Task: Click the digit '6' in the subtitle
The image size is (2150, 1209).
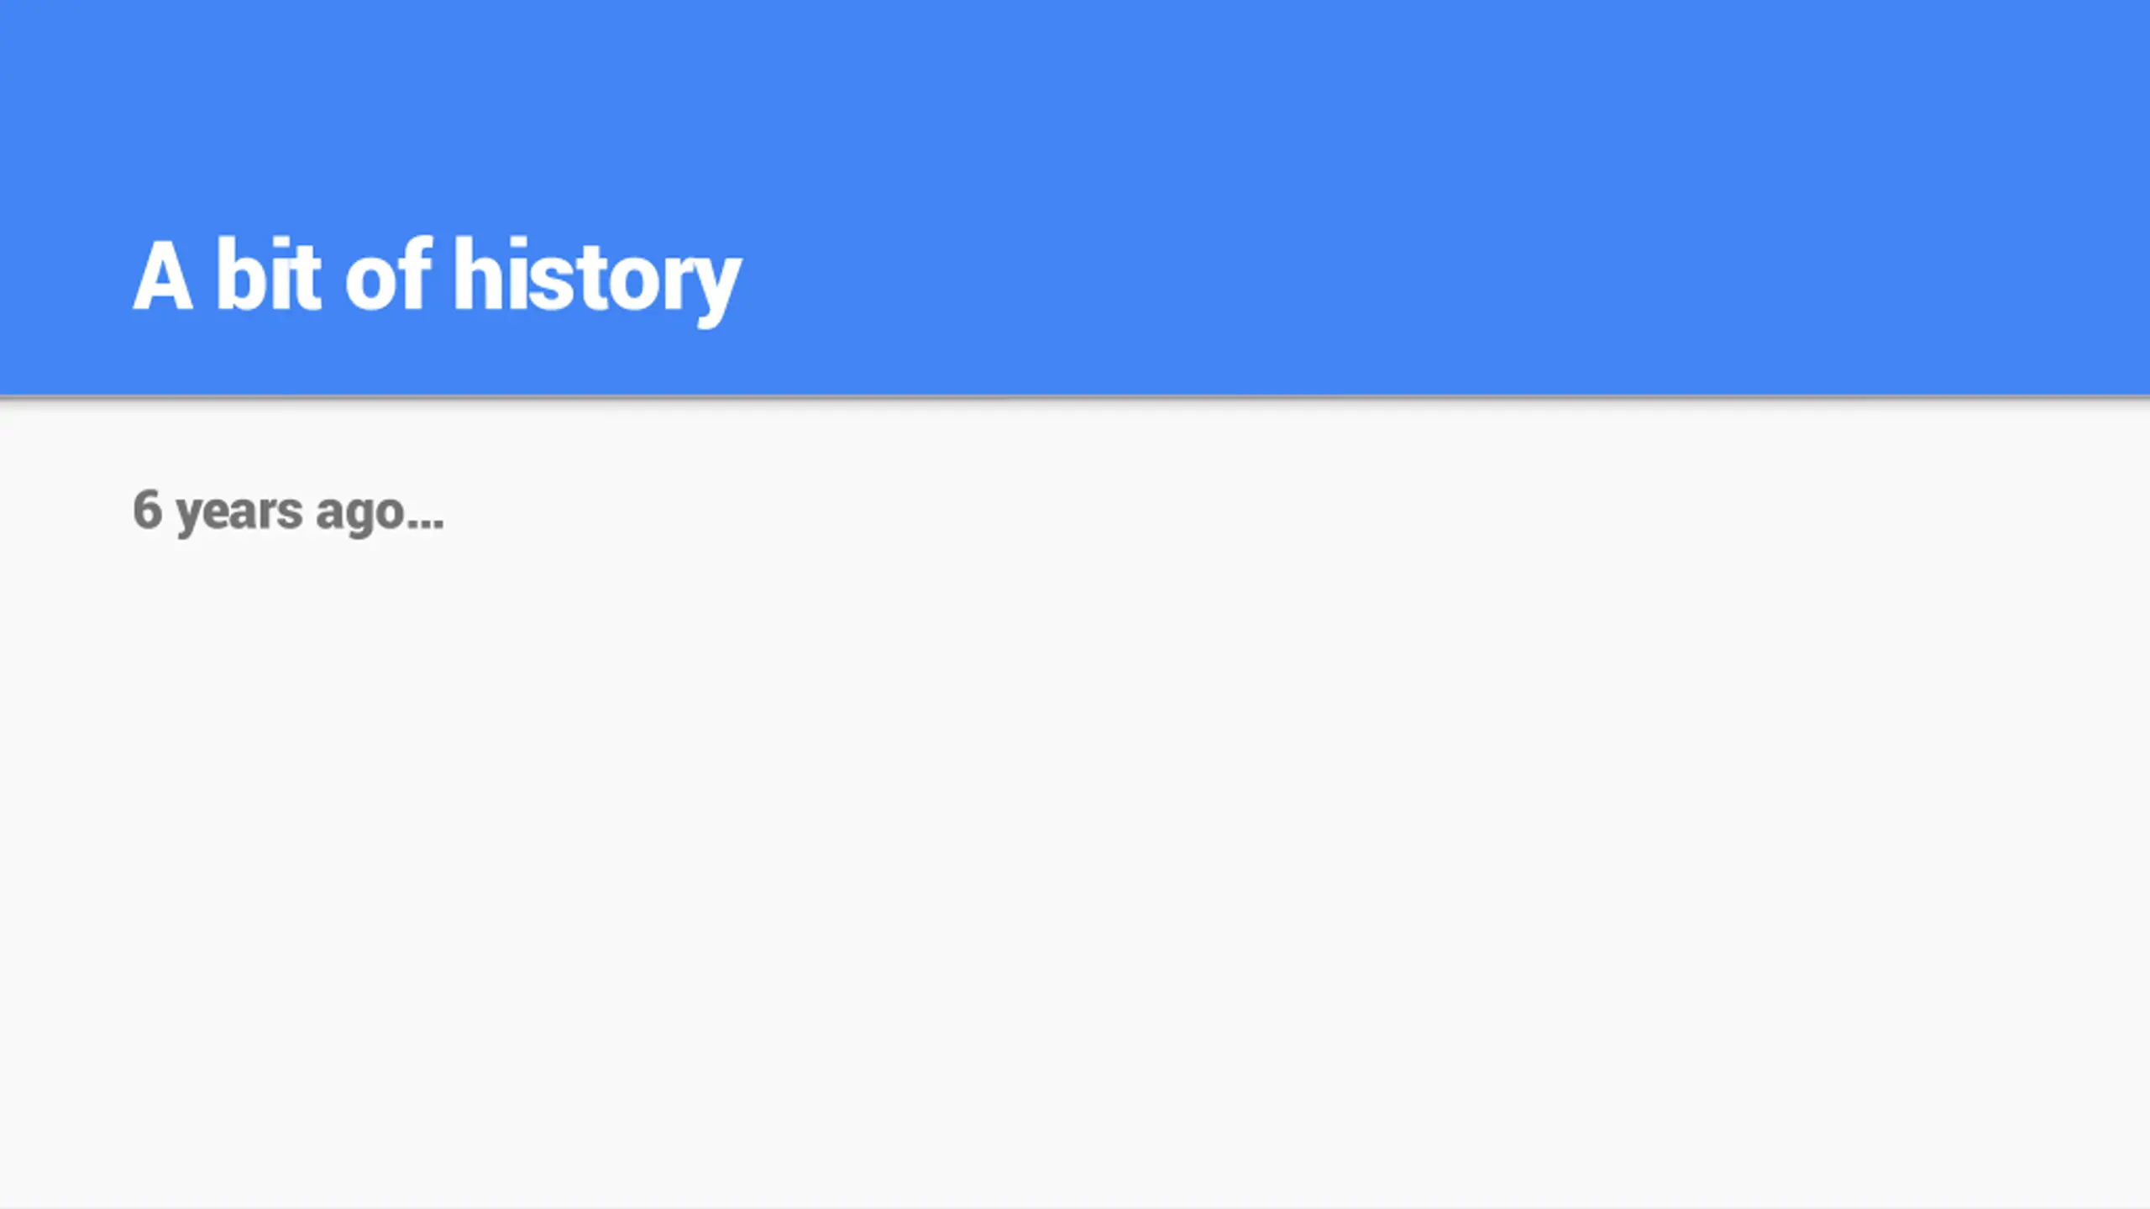Action: pyautogui.click(x=147, y=509)
